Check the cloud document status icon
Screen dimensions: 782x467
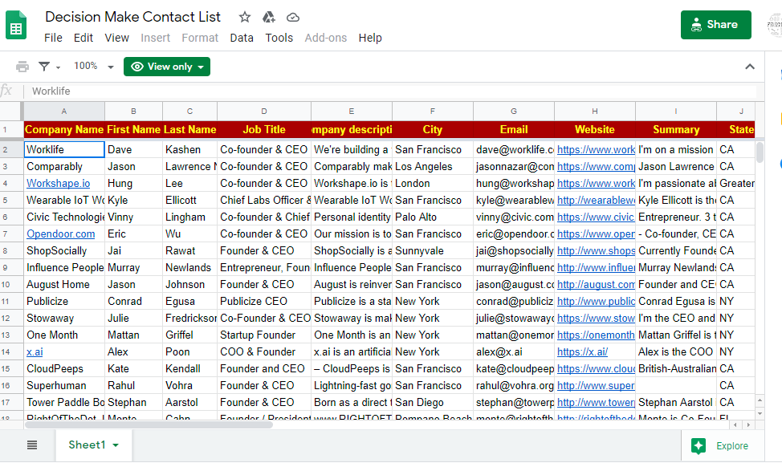click(293, 17)
